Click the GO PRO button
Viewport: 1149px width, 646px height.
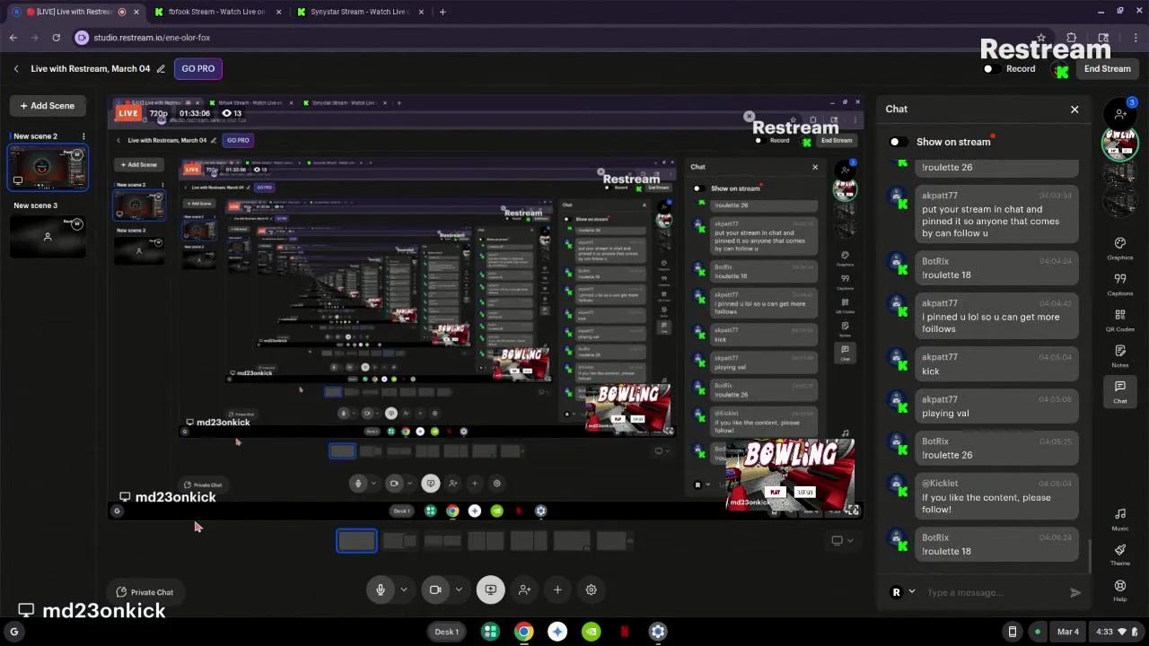coord(198,69)
